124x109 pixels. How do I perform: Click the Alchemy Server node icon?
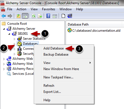(9, 29)
